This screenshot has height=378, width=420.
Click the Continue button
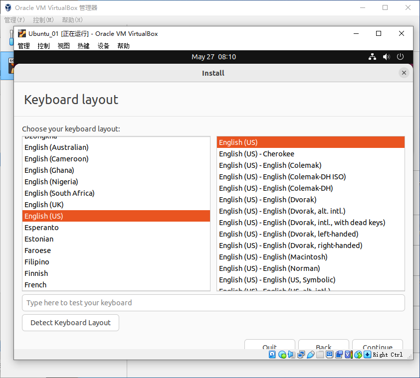click(x=378, y=345)
